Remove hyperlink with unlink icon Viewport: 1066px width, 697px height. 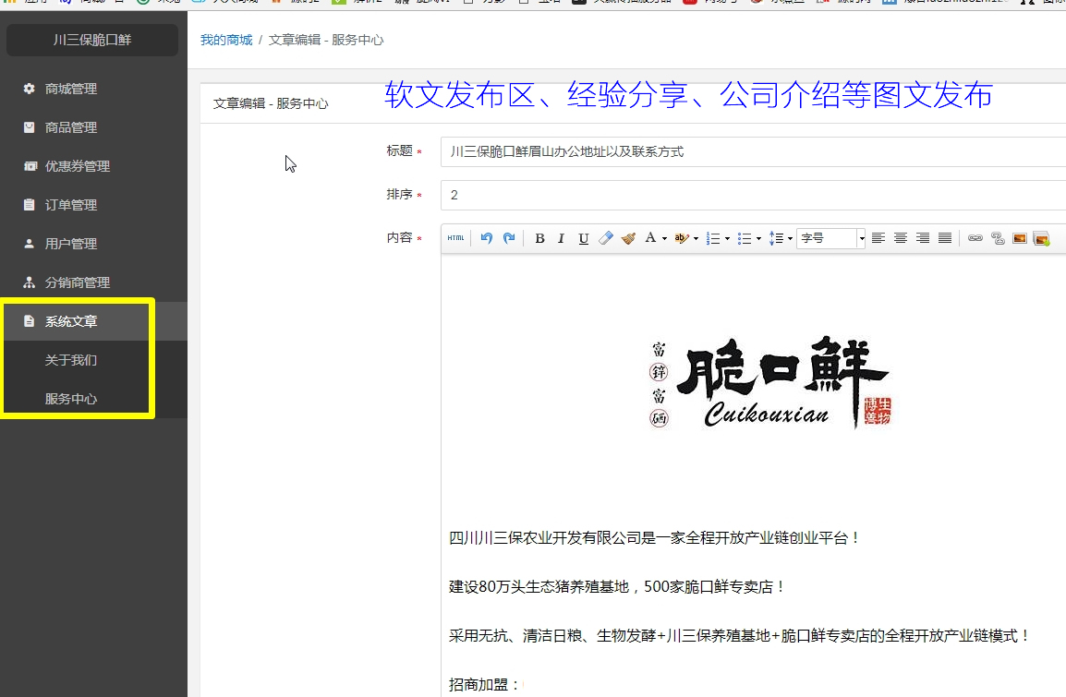pos(998,238)
